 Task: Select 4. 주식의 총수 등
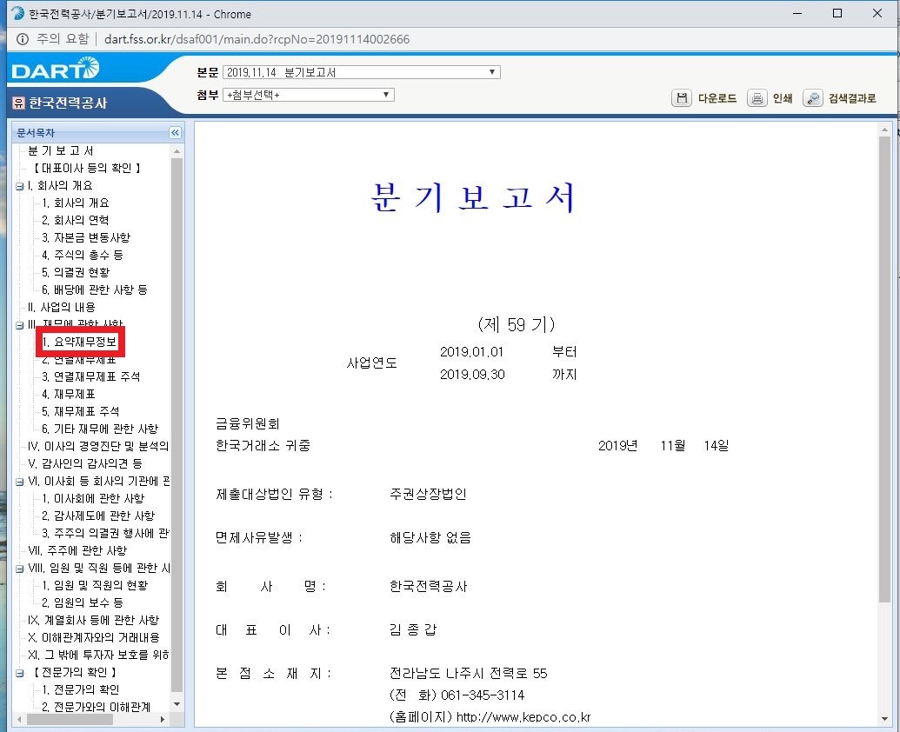pyautogui.click(x=82, y=255)
